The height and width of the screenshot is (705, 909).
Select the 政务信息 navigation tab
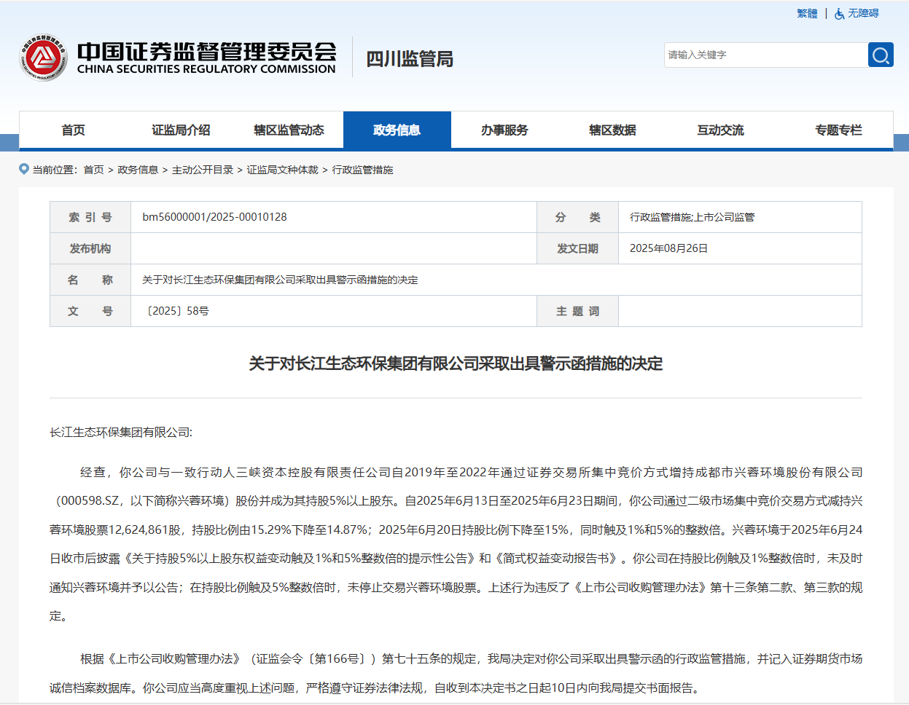397,130
